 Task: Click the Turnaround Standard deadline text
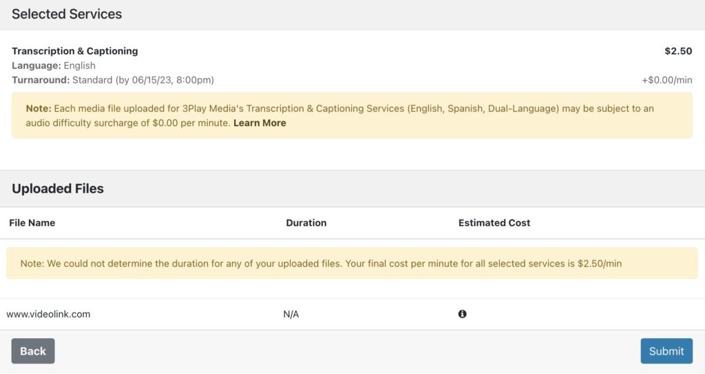click(113, 80)
